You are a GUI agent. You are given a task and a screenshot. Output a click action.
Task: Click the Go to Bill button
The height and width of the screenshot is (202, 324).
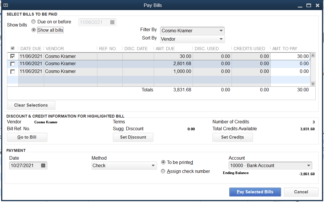[x=27, y=137]
